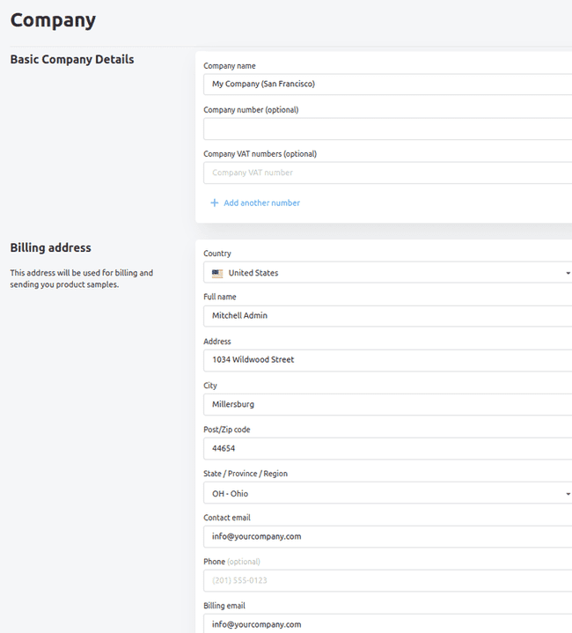
Task: Click the Company VAT number field
Action: [x=387, y=173]
